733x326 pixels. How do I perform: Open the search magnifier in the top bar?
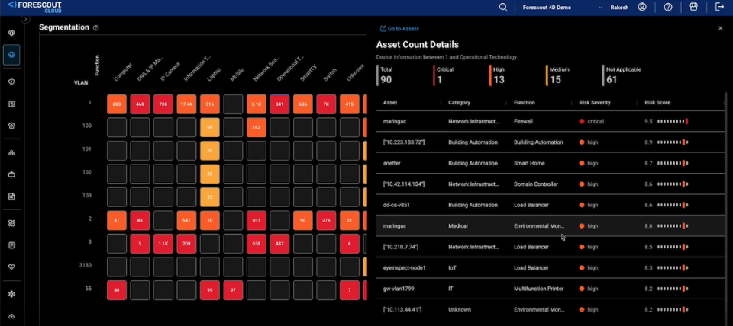point(502,7)
